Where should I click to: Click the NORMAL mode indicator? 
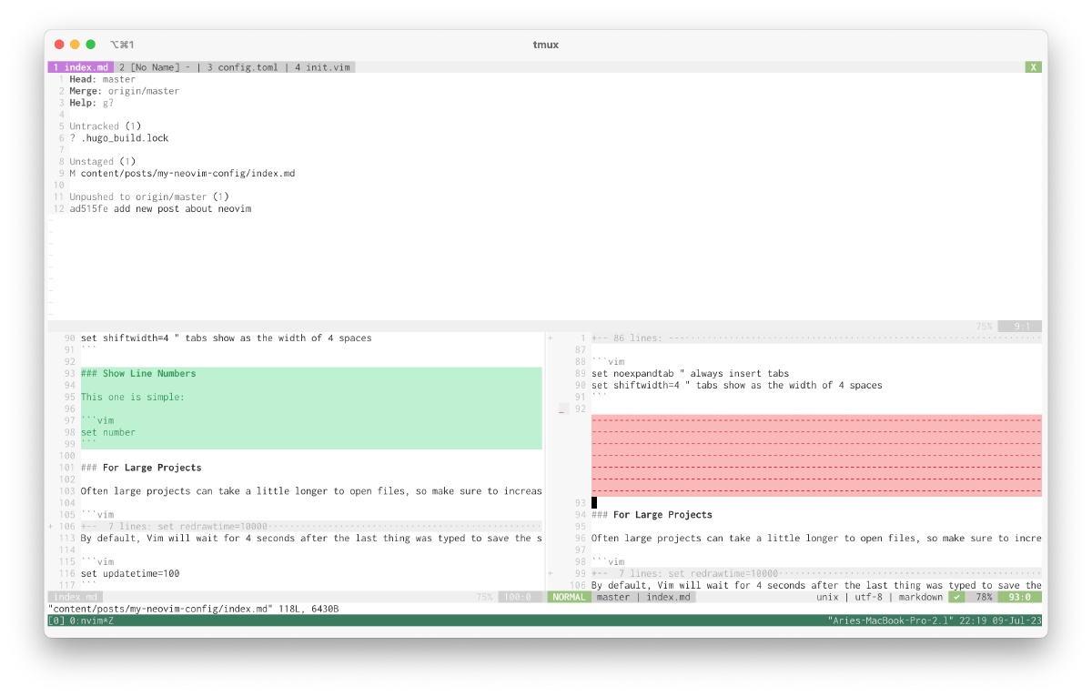tap(569, 597)
